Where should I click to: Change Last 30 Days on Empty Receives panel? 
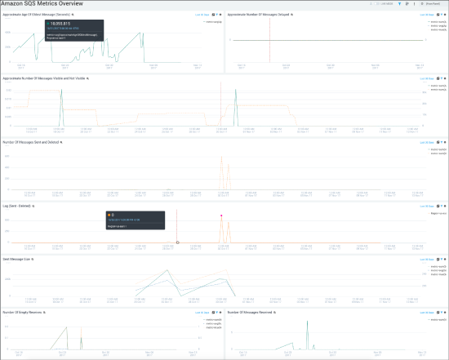(202, 313)
